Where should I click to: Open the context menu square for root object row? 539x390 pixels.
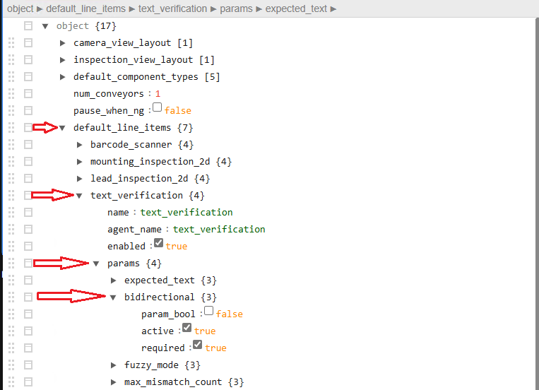click(x=28, y=25)
